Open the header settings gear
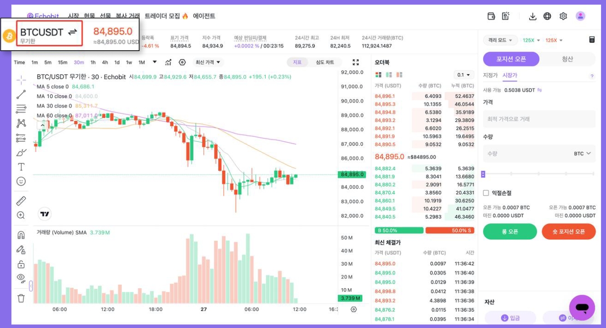Screen dimensions: 606x328 point(563,16)
